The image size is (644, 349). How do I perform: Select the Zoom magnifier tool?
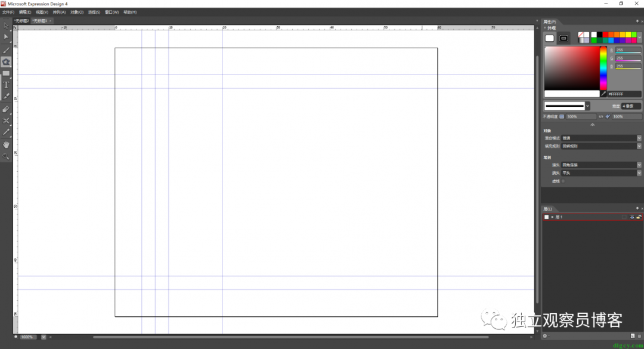(6, 156)
